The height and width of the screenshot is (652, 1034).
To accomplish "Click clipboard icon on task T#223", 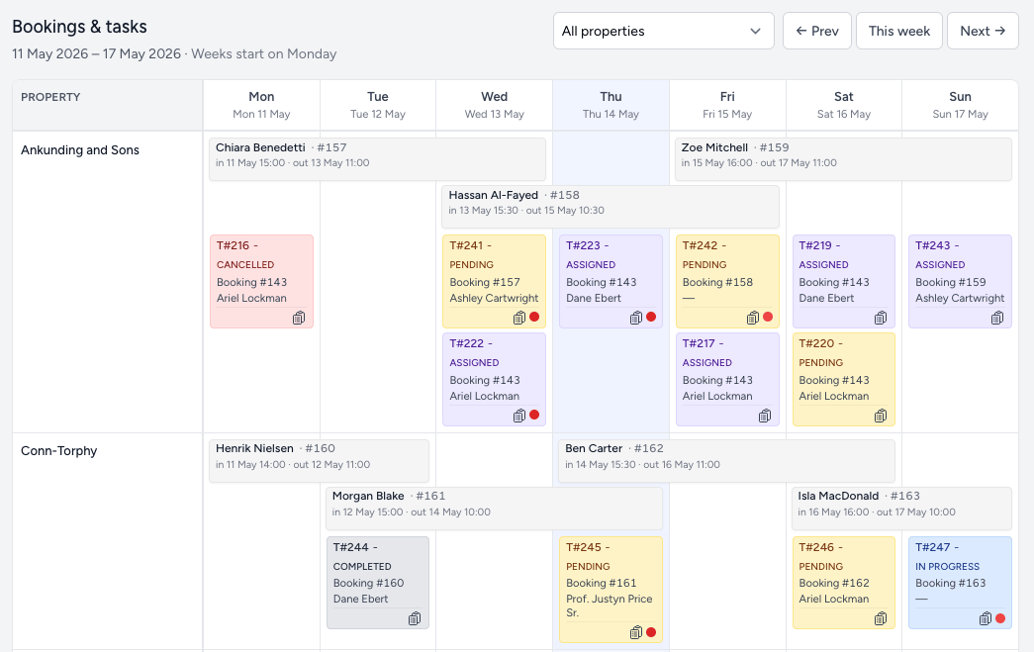I will (x=635, y=318).
